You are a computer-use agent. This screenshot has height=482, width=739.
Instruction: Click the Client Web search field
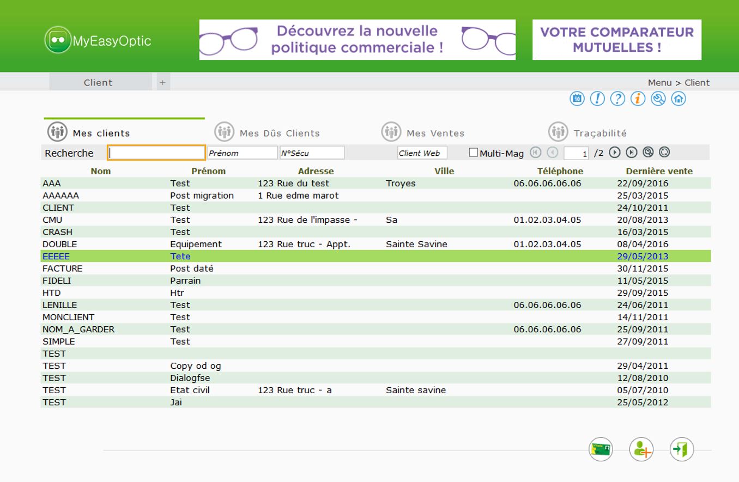[x=422, y=153]
